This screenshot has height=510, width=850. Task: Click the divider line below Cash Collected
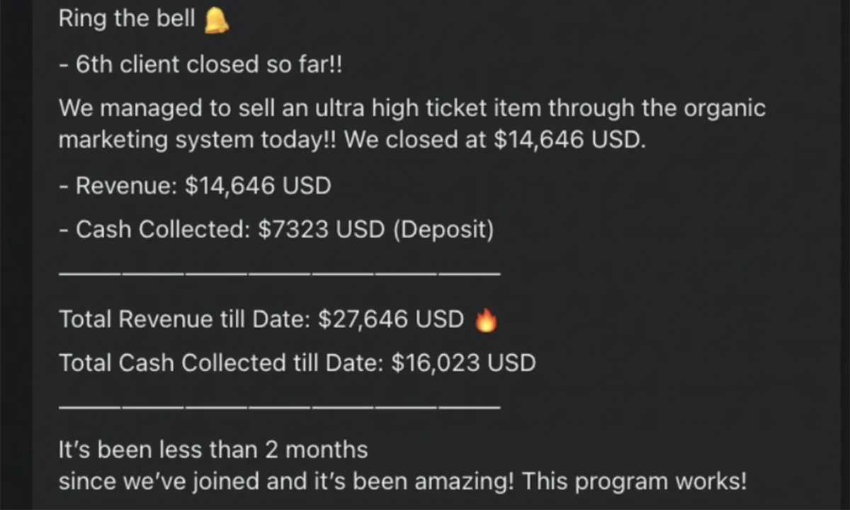(280, 273)
